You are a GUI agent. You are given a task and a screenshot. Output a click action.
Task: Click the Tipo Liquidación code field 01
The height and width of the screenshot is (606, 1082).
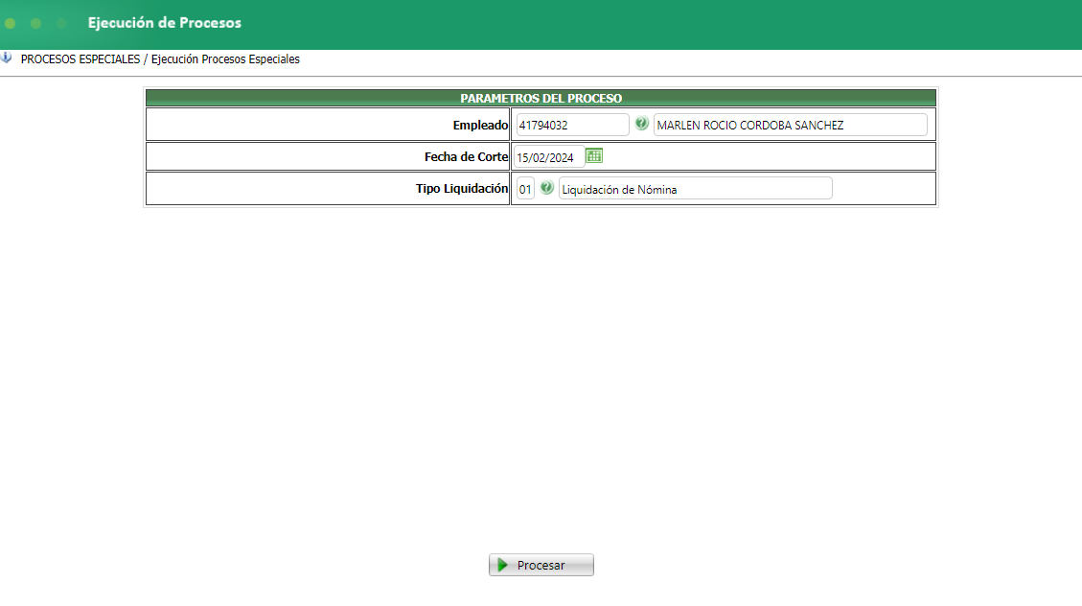[x=525, y=189]
